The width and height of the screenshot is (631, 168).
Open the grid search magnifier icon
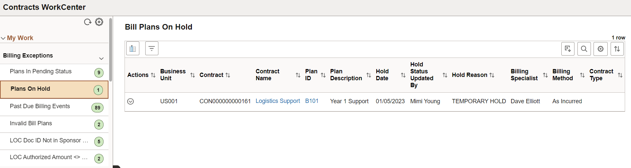[584, 49]
